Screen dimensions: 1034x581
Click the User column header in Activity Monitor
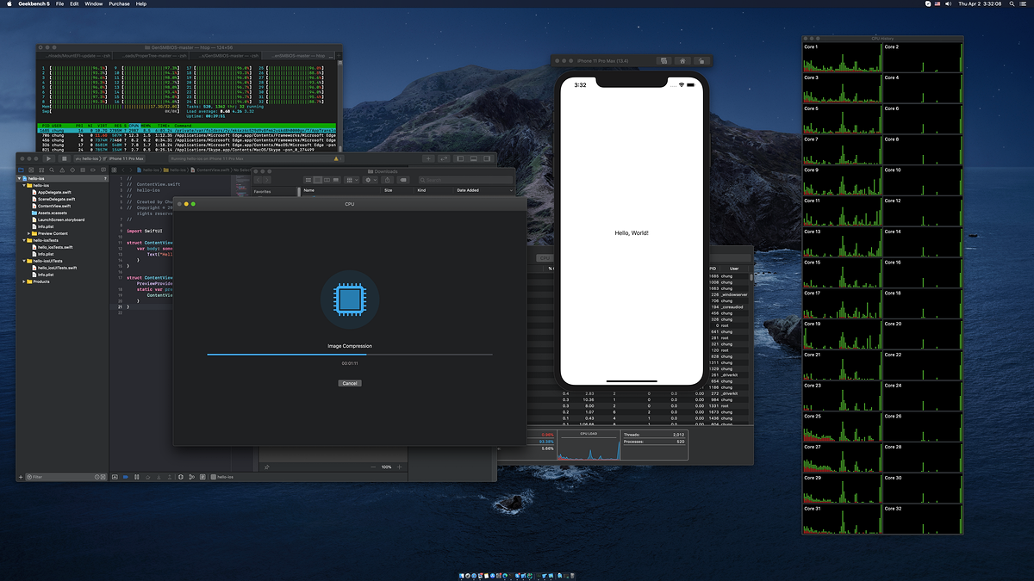pos(734,269)
